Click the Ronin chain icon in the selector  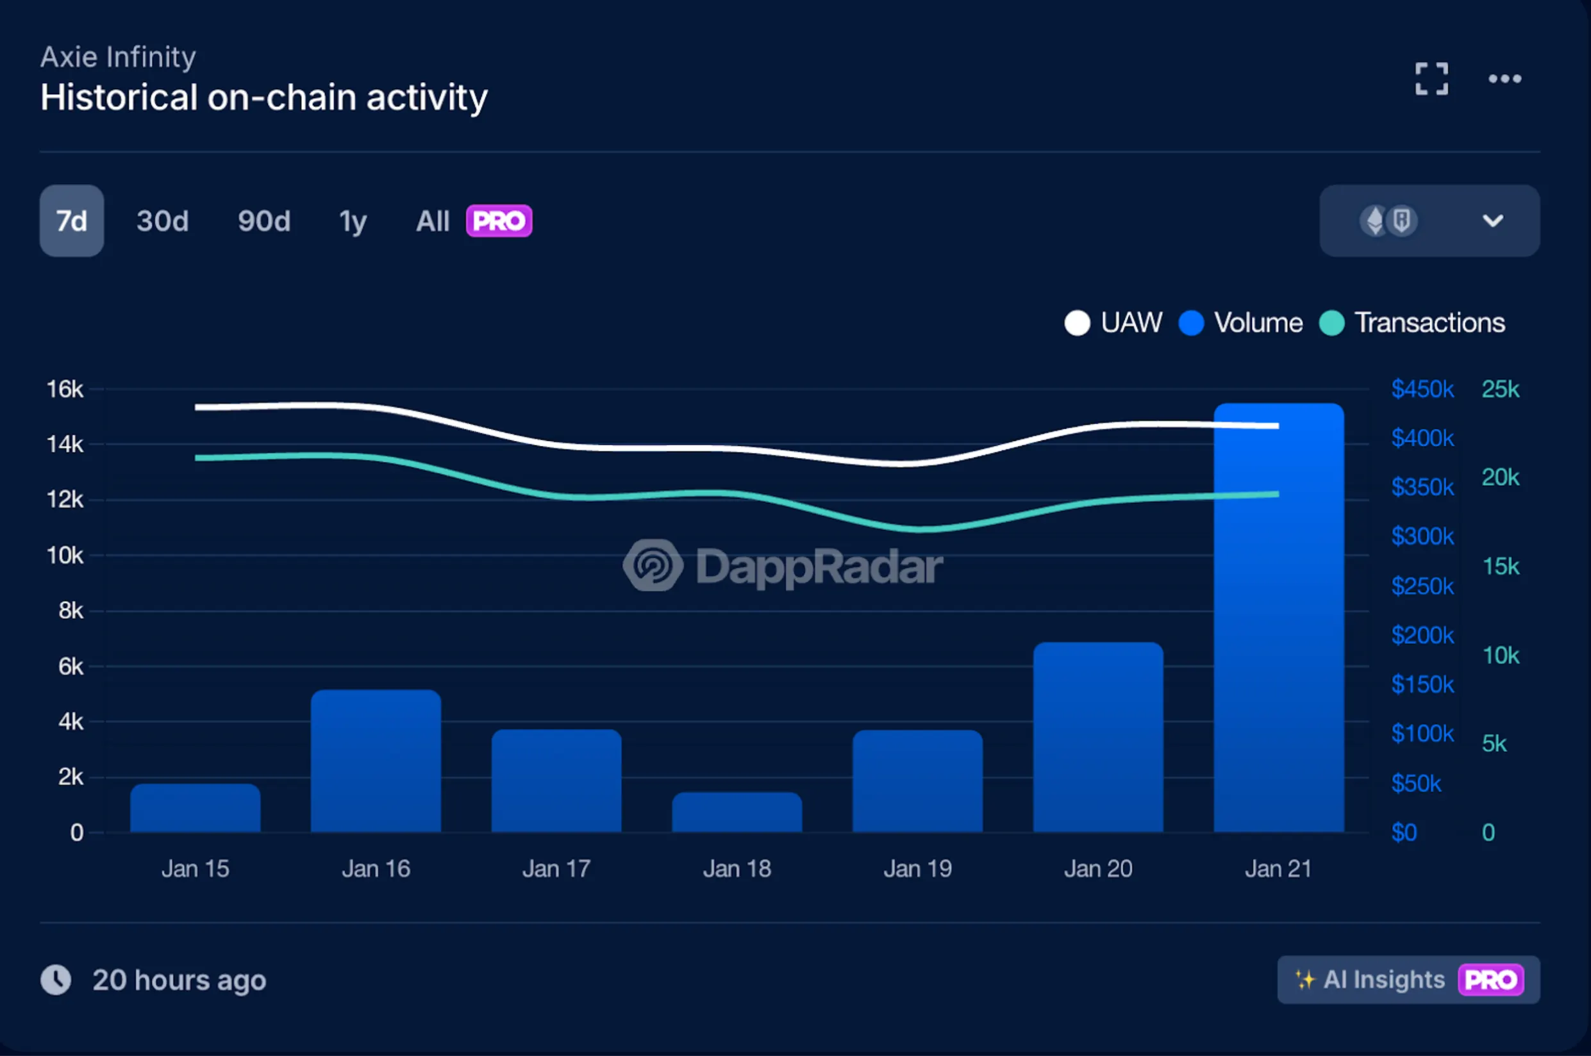click(x=1403, y=220)
